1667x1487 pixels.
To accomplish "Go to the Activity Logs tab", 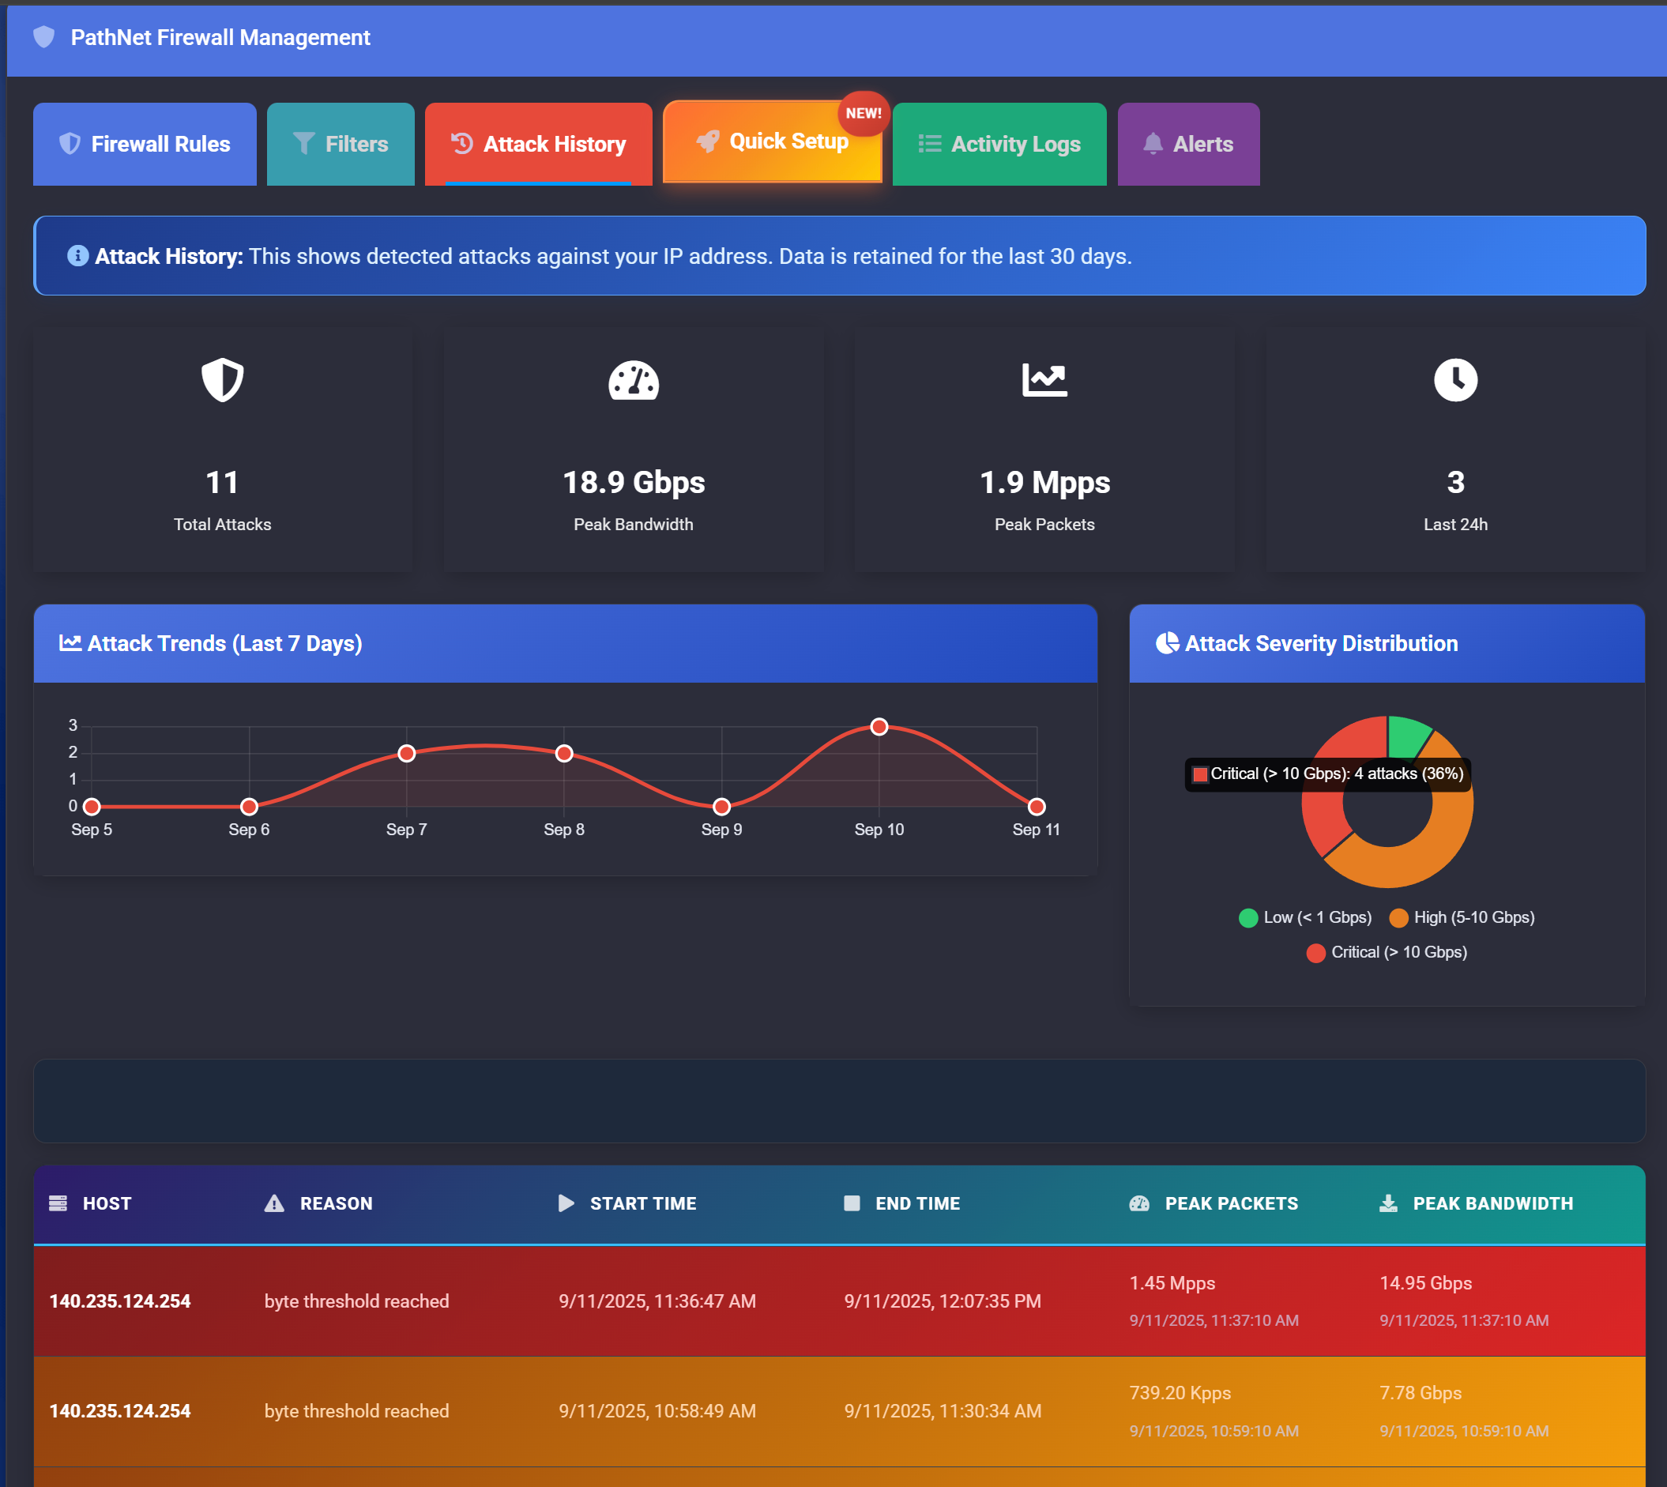I will click(x=999, y=144).
